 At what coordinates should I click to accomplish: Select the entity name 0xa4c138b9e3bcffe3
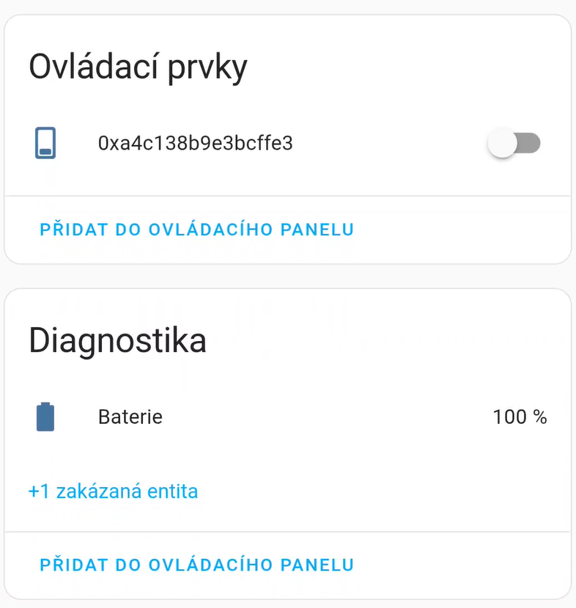(195, 143)
